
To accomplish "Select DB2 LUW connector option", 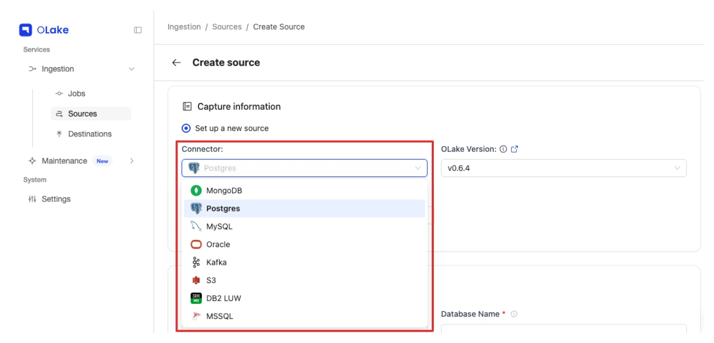I will (x=305, y=298).
